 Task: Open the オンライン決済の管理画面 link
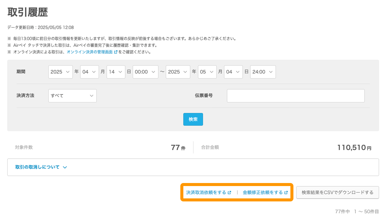coord(90,52)
